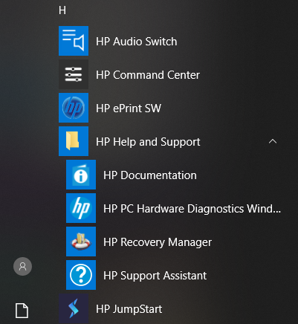Click the HP Help and Support folder icon

pos(74,141)
